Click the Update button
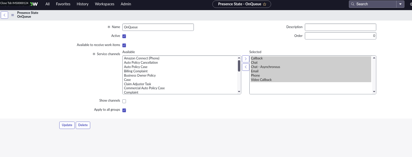This screenshot has width=412, height=157. pyautogui.click(x=67, y=125)
